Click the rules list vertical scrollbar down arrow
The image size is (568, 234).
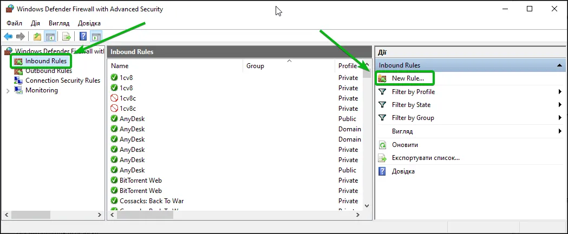367,206
